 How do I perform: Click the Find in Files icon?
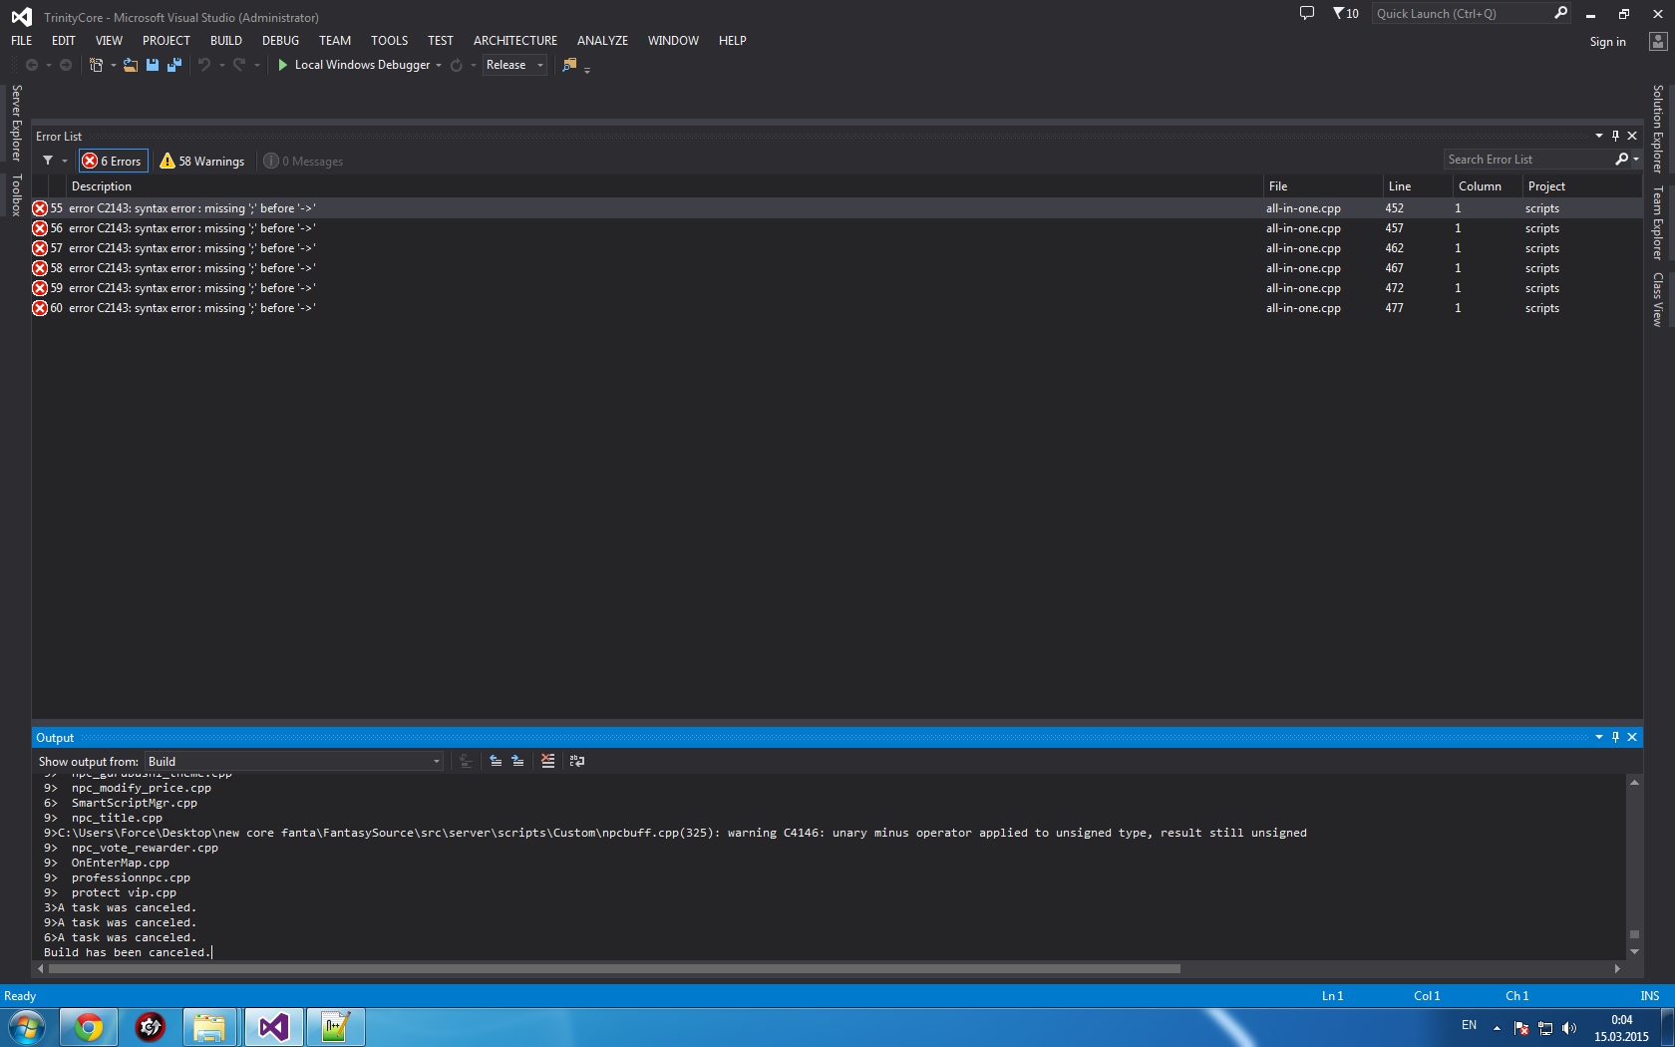pyautogui.click(x=569, y=65)
